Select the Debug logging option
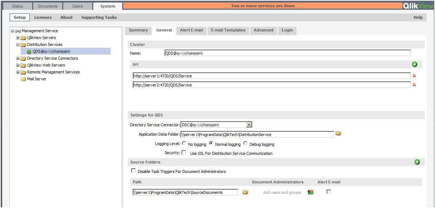 tap(246, 143)
